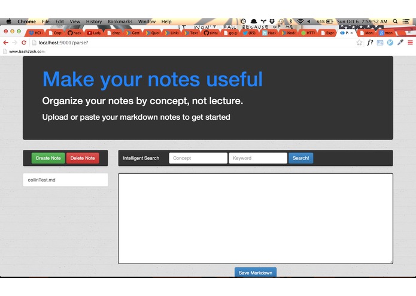Open the History menu
The height and width of the screenshot is (296, 416).
94,22
